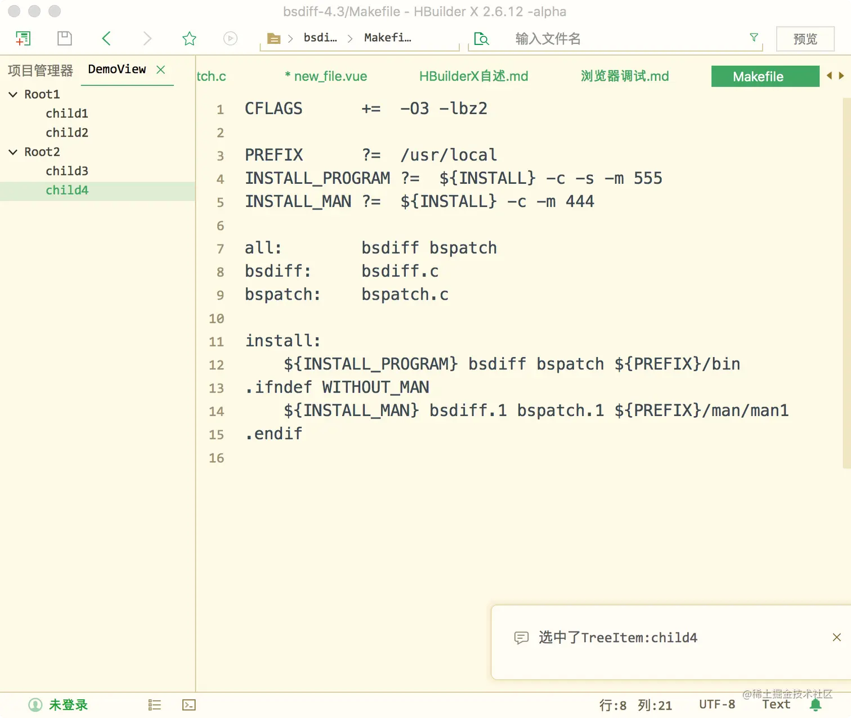This screenshot has width=851, height=718.
Task: Click the UTF-8 encoding selector
Action: point(717,705)
